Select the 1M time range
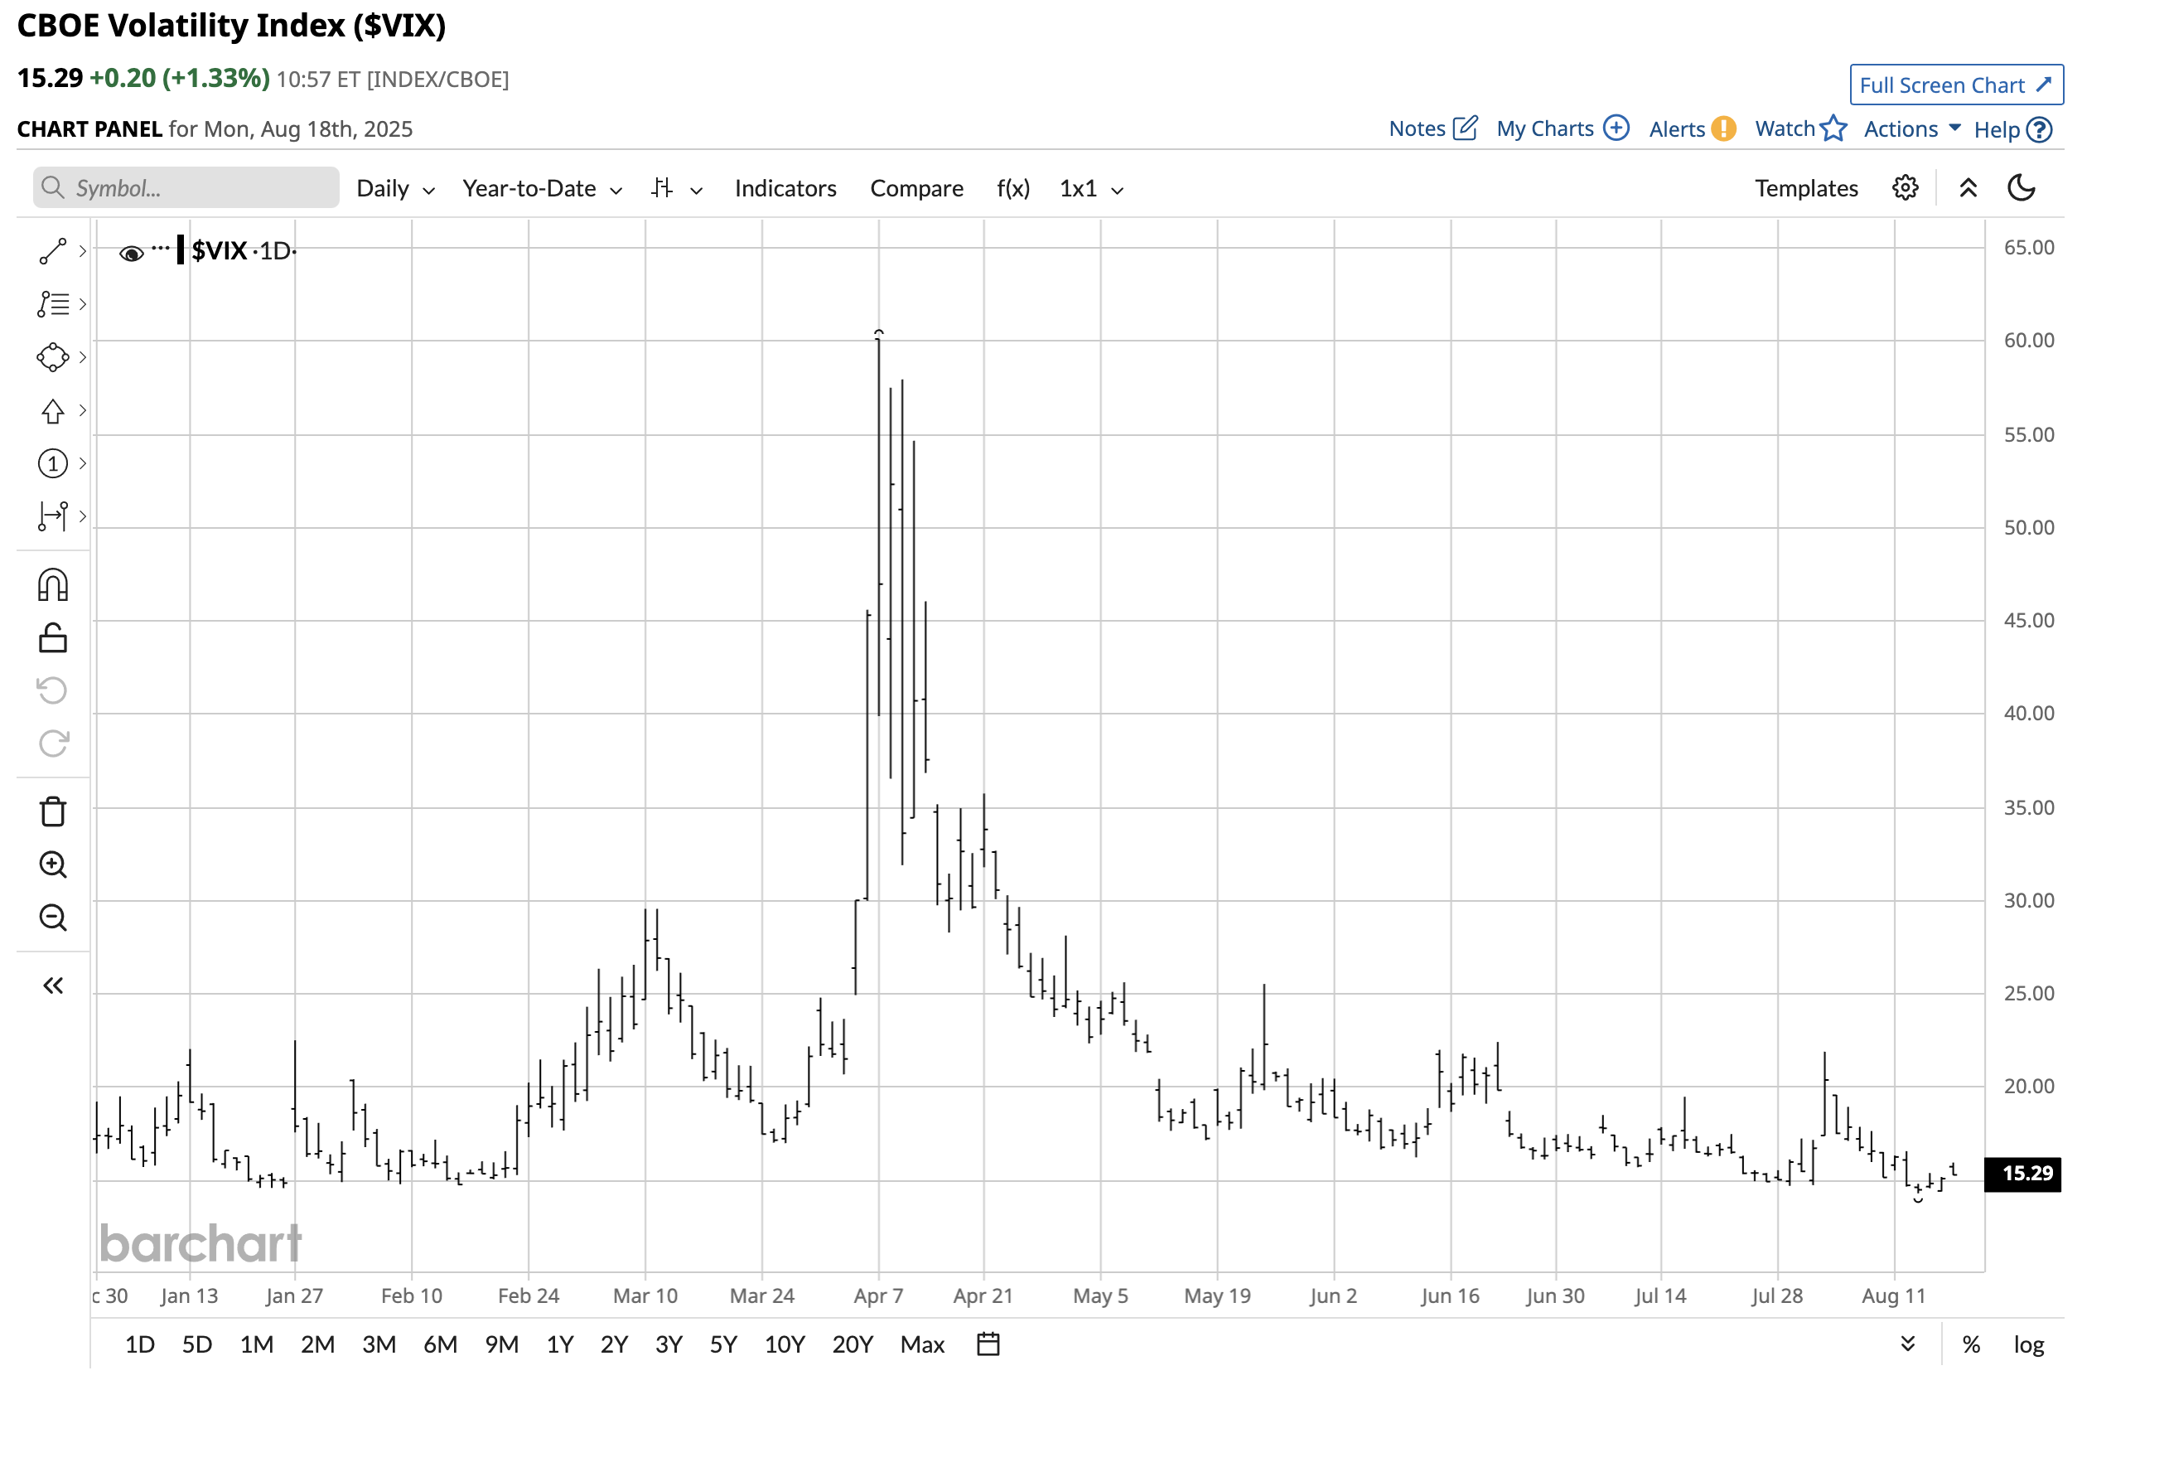2169x1477 pixels. click(257, 1344)
